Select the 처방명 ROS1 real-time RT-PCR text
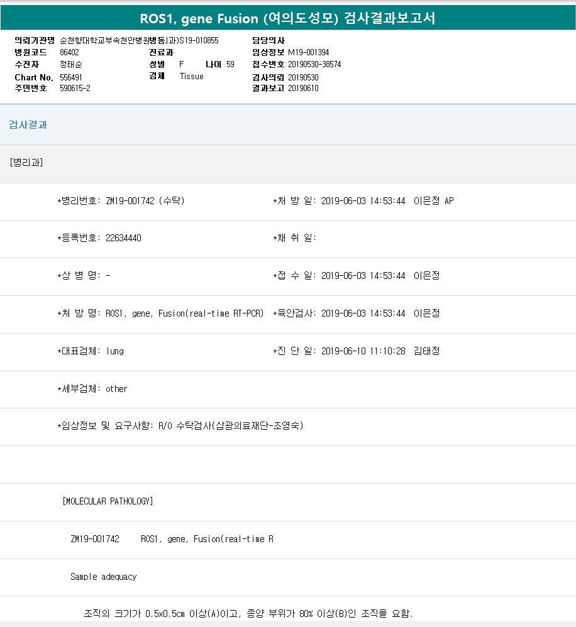 tap(184, 313)
